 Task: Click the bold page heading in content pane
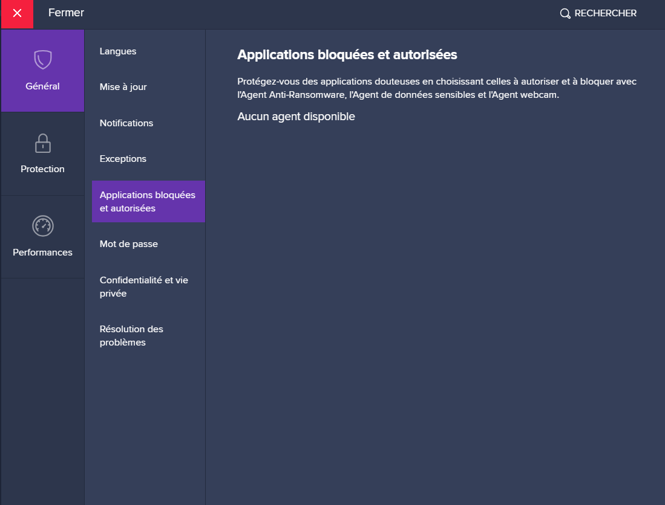pos(347,55)
